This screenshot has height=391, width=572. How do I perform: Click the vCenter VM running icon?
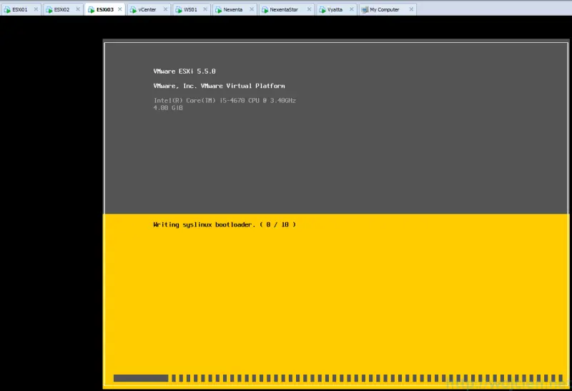point(133,10)
